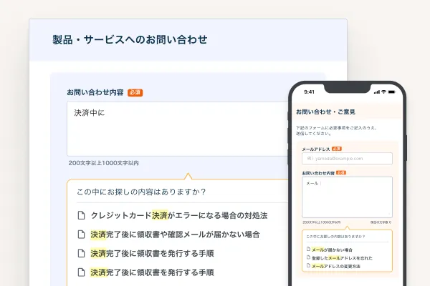Tap 9:41 clock on phone status bar
This screenshot has width=430, height=286.
click(309, 92)
